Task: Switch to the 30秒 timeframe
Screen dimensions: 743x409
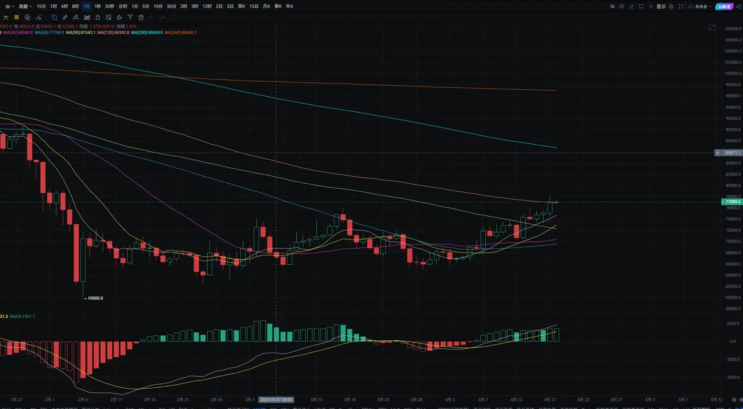Action: pos(109,6)
